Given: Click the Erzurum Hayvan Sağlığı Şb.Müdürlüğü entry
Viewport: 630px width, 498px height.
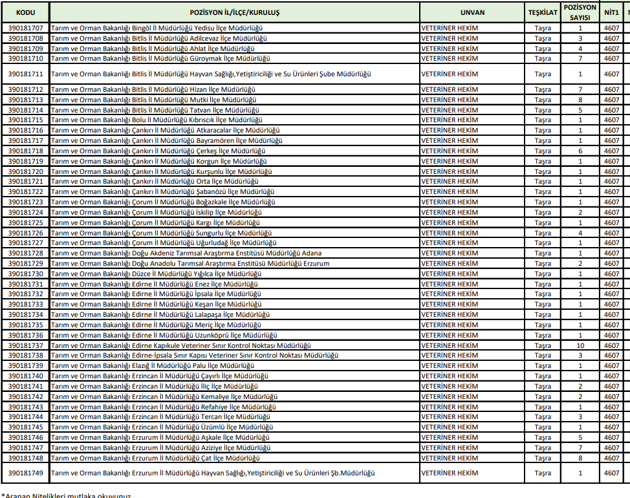Looking at the screenshot, I should pyautogui.click(x=213, y=473).
